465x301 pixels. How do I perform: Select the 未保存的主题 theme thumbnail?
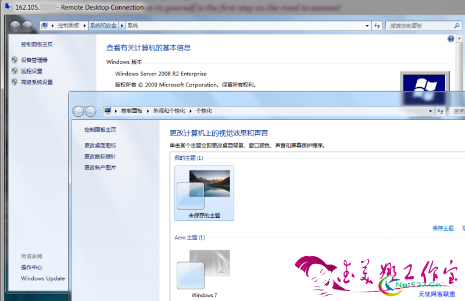(204, 192)
